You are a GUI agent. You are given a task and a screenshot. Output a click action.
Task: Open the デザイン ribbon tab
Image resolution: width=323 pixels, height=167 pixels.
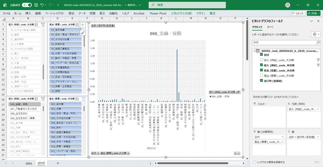[x=201, y=13]
